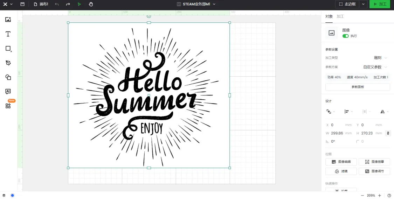The image size is (394, 199).
Task: Pick the rectangle shape tool
Action: 8,48
